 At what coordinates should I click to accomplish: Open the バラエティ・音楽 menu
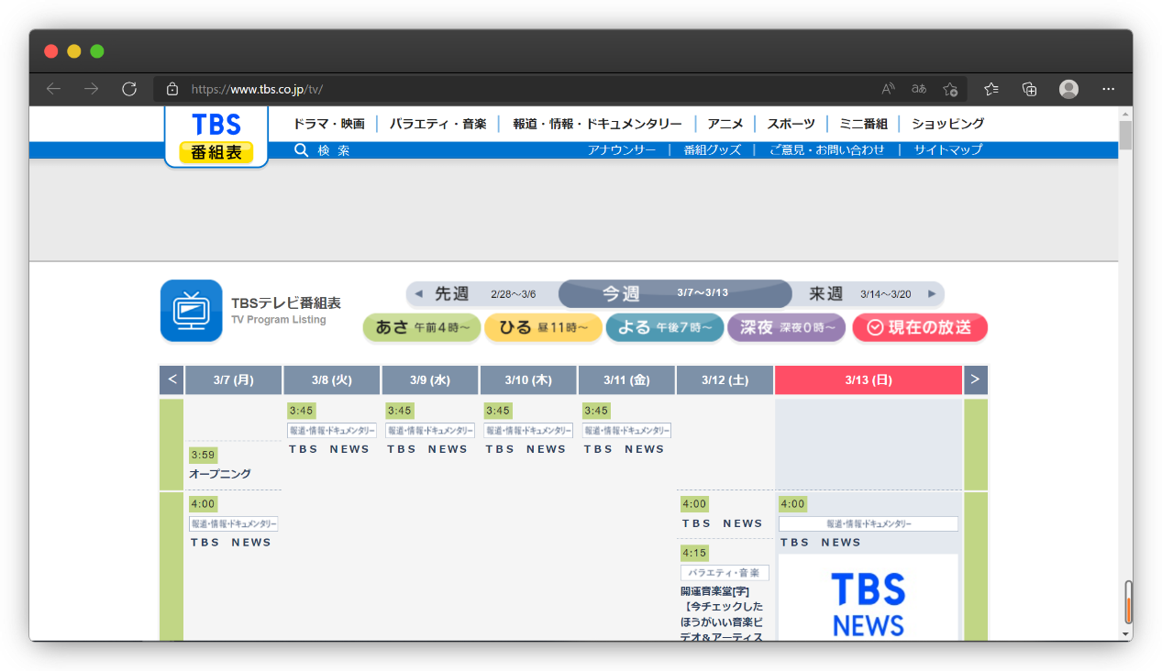[x=437, y=124]
